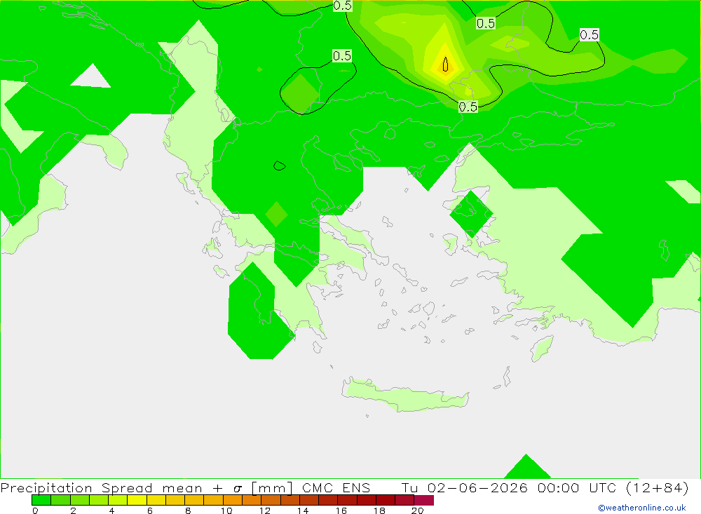Click the 'UTC' label
Viewport: 701px width, 514px height.
coord(602,487)
